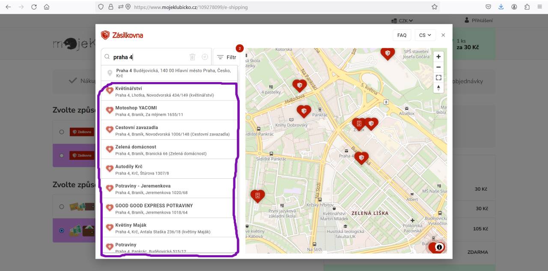The width and height of the screenshot is (548, 271).
Task: Choose Potraviny - Jeremenkova pickup point
Action: [x=169, y=189]
